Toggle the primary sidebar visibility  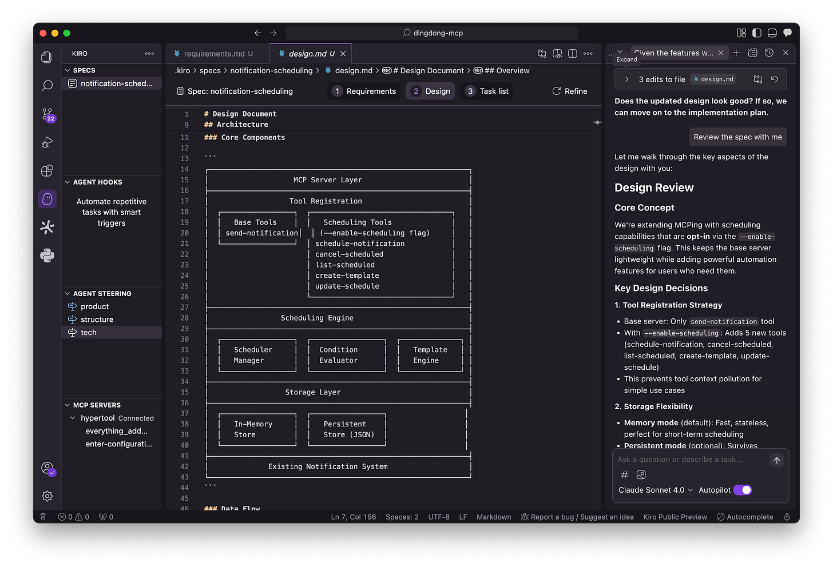tap(757, 33)
